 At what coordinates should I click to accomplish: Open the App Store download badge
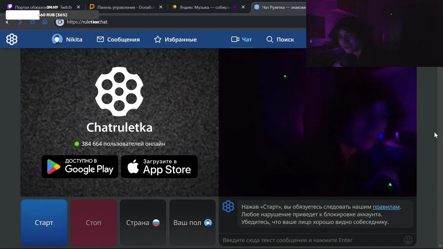coord(159,167)
